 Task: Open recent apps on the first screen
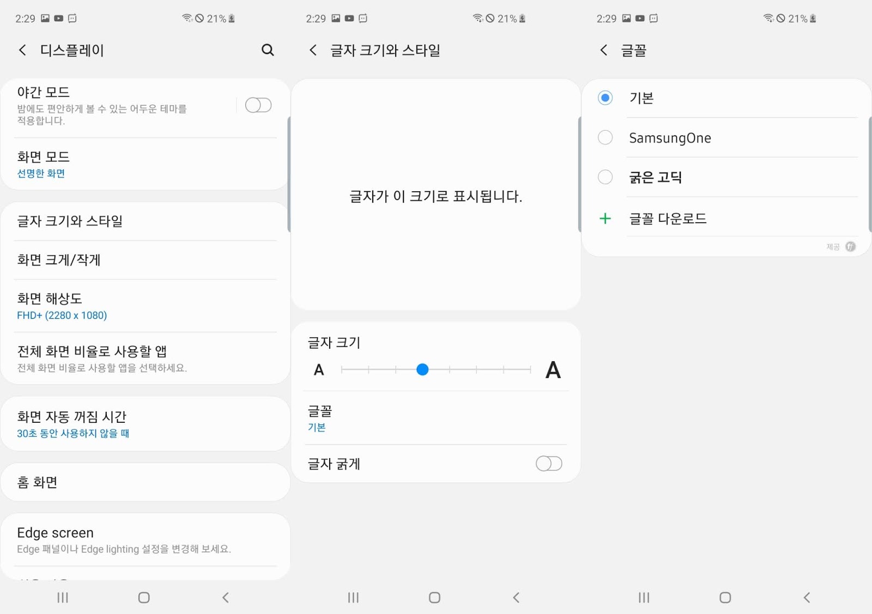pyautogui.click(x=63, y=598)
